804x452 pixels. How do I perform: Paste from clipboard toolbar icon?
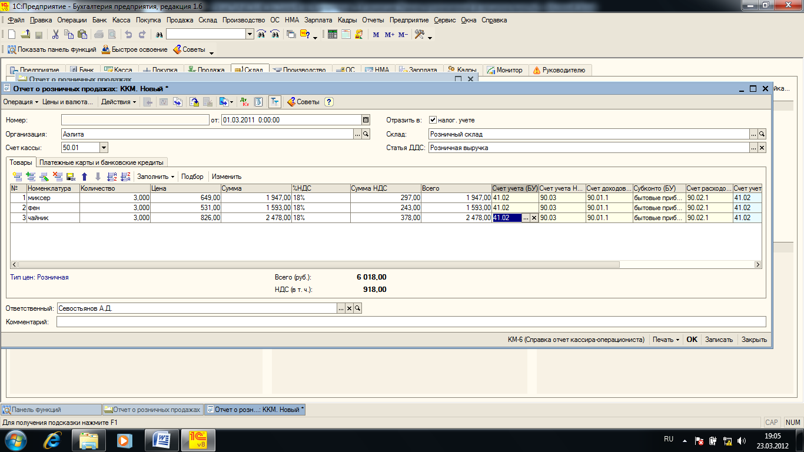pos(82,35)
